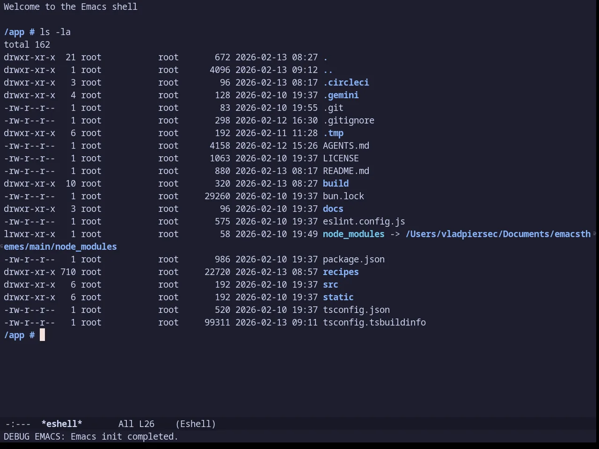Click the eslint.config.js file name
Image resolution: width=599 pixels, height=449 pixels.
coord(364,221)
